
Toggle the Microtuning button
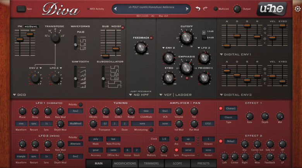pyautogui.click(x=151, y=130)
